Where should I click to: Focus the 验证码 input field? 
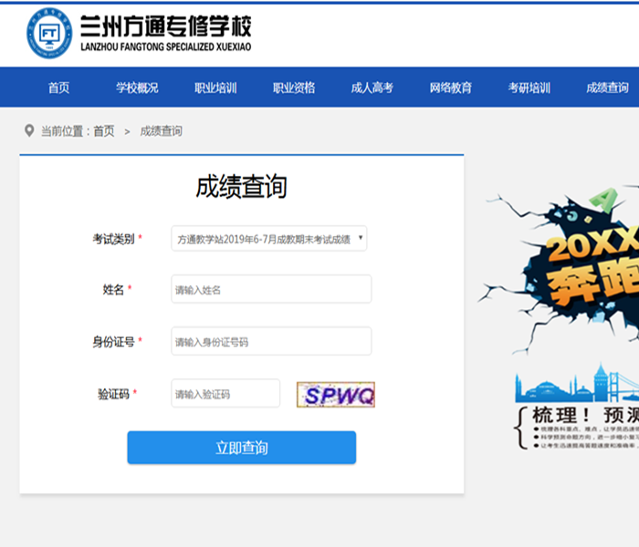[x=225, y=394]
